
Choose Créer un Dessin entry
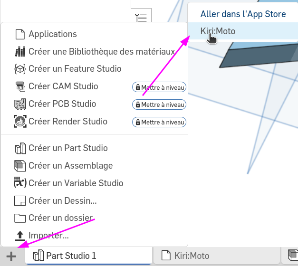coord(94,201)
